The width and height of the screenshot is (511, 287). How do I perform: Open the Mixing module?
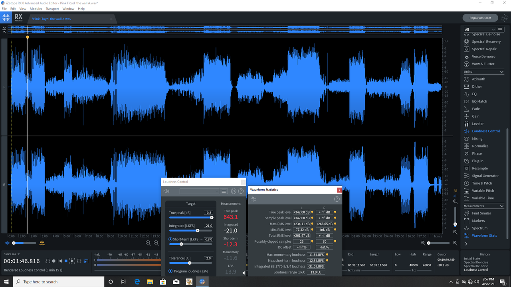click(x=473, y=139)
